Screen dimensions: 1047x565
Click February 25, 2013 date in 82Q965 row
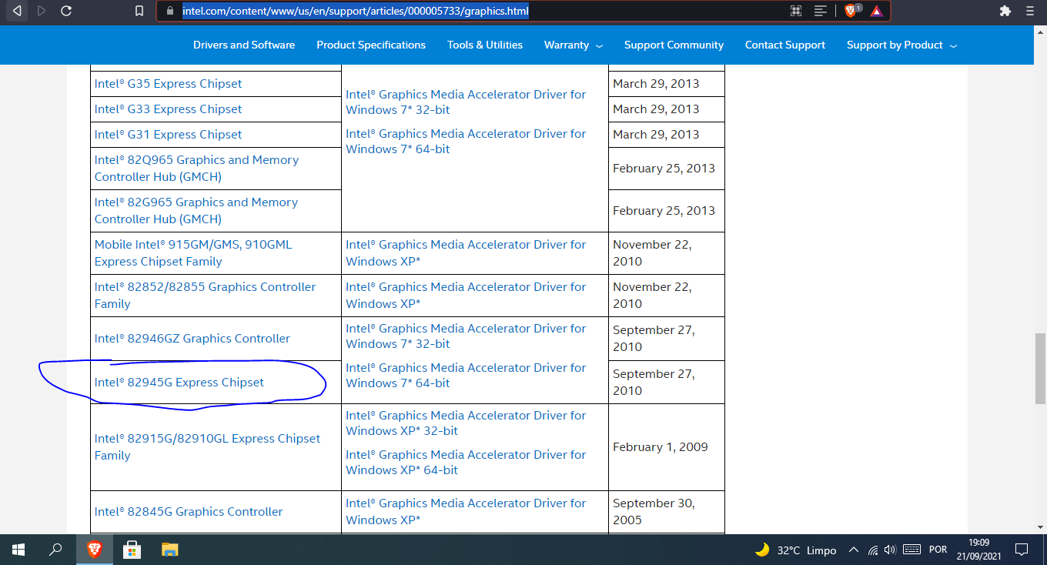(x=664, y=169)
